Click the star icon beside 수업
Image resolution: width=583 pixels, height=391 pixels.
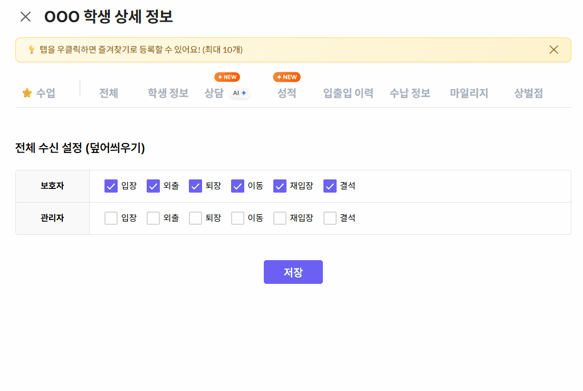pyautogui.click(x=27, y=93)
